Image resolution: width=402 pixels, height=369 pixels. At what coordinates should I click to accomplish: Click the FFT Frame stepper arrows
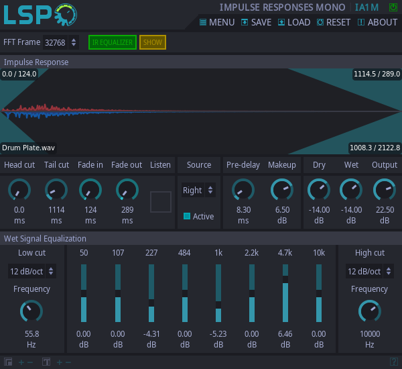pos(74,42)
